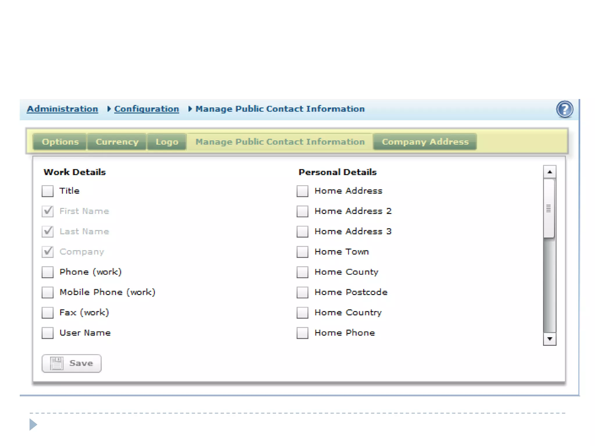595x446 pixels.
Task: Tick the Phone (work) checkbox
Action: 48,272
